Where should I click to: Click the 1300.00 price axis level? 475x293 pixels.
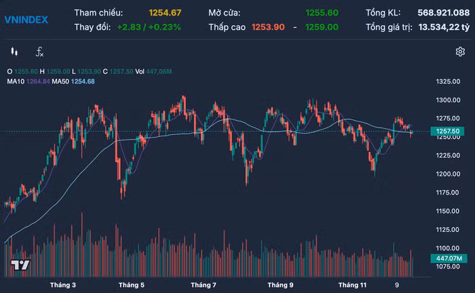448,100
